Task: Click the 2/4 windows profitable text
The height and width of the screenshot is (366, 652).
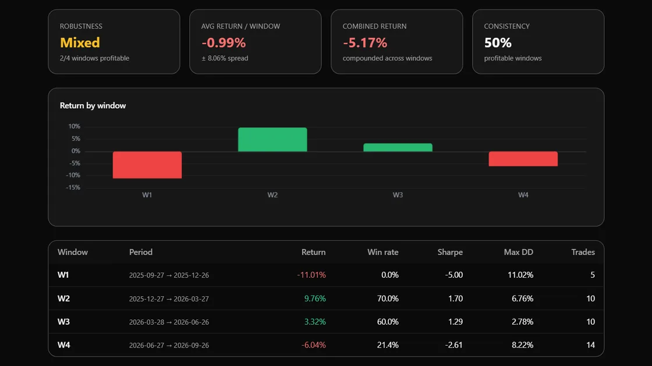Action: [x=94, y=58]
